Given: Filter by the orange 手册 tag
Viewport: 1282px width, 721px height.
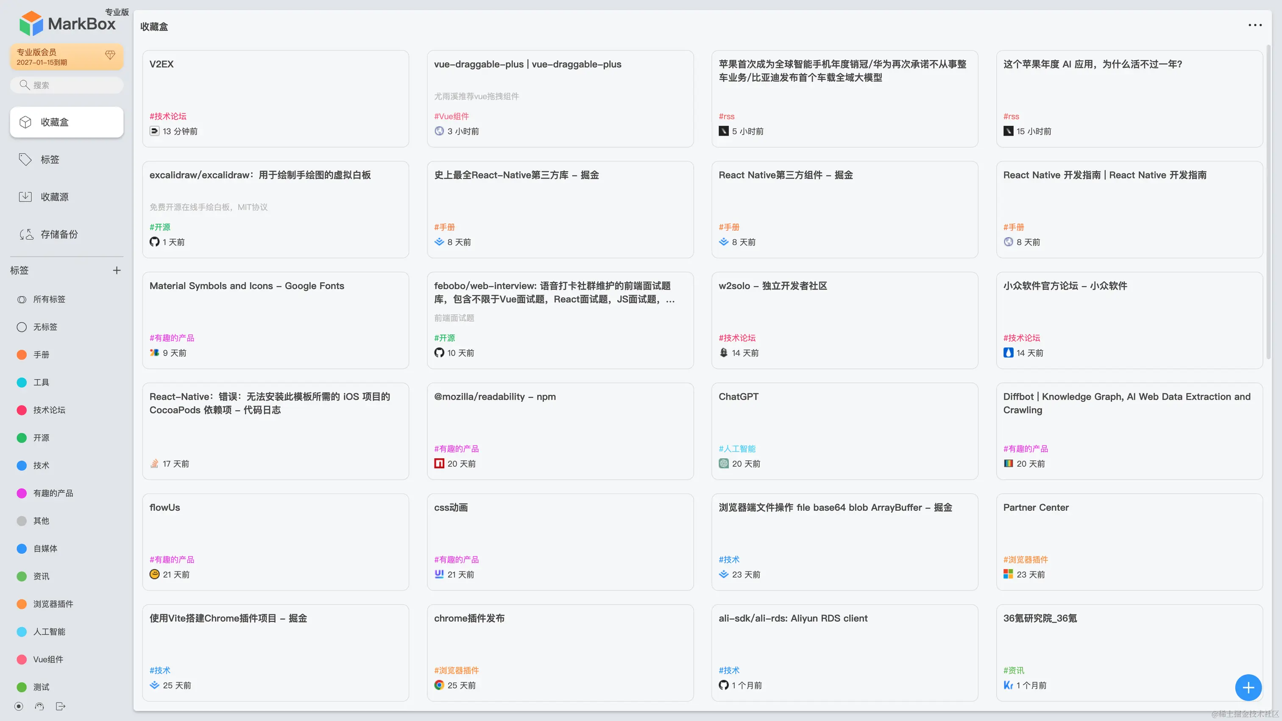Looking at the screenshot, I should 41,354.
